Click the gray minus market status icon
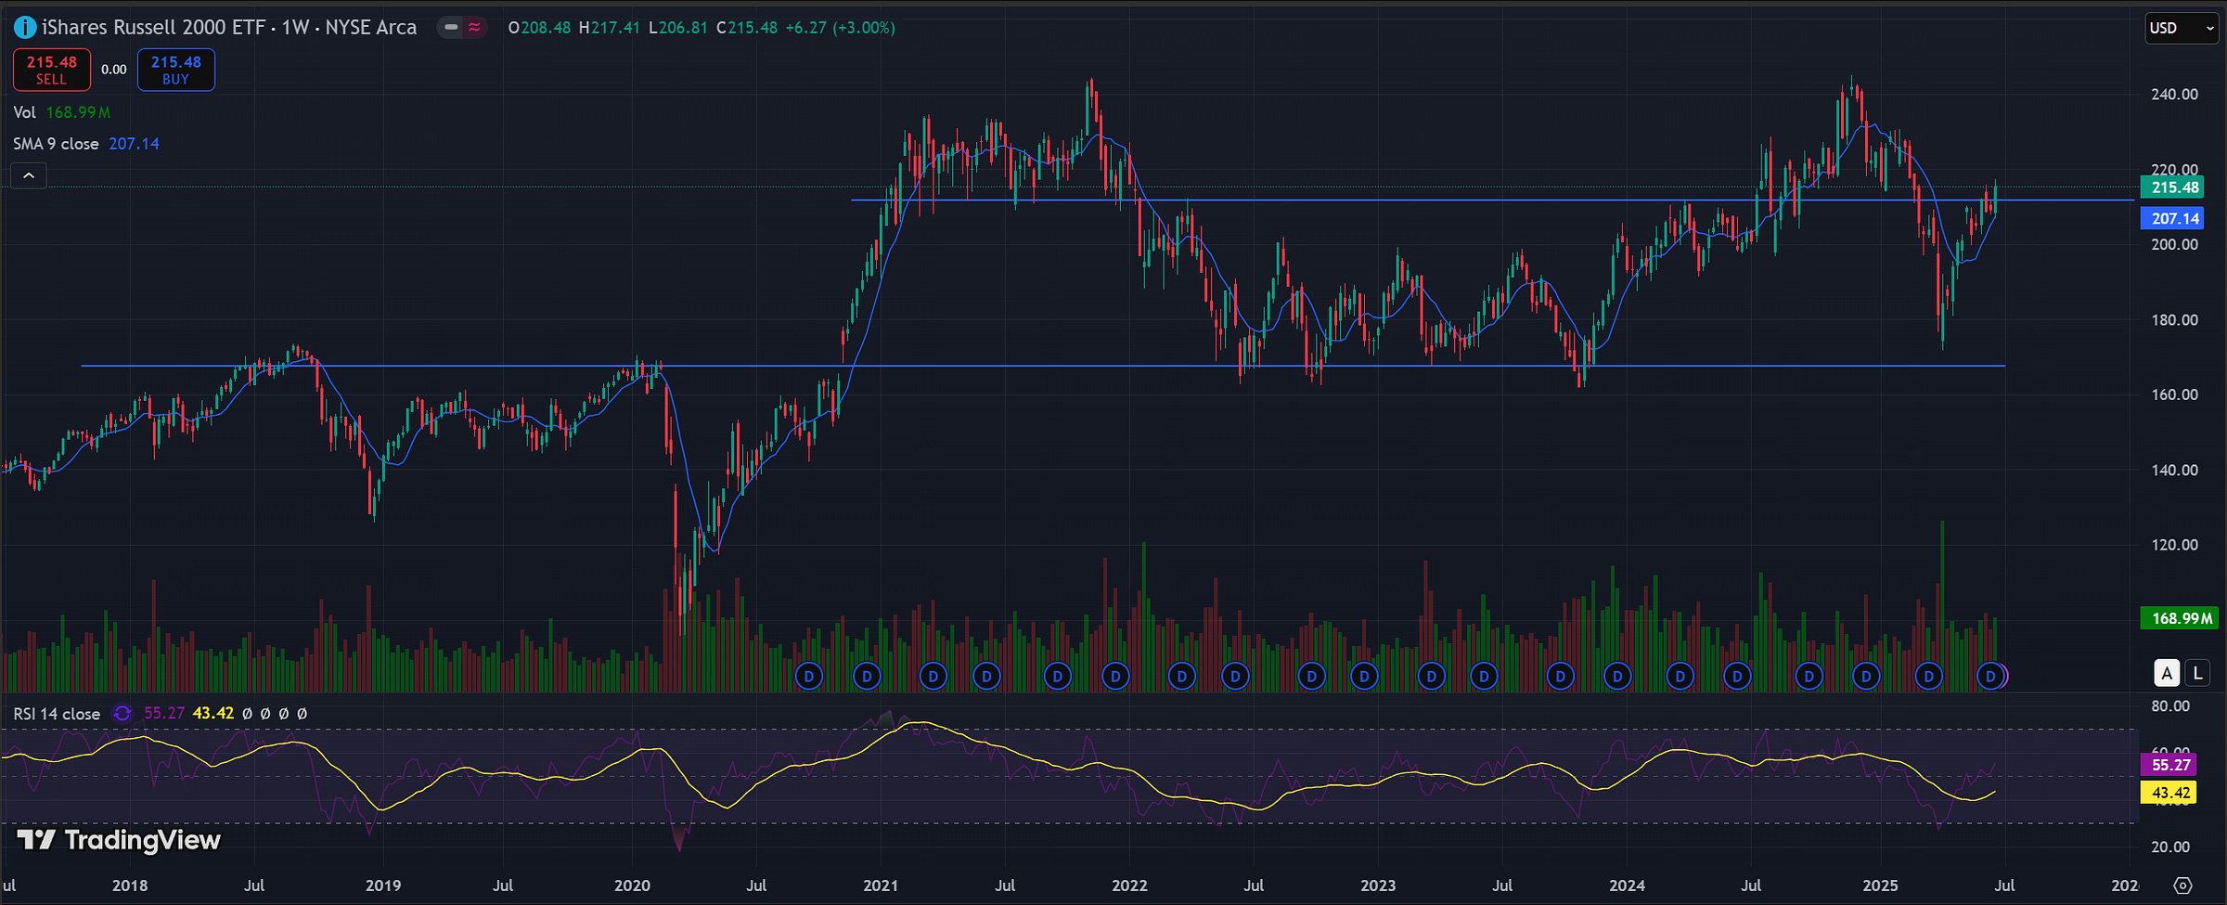2227x905 pixels. [451, 28]
